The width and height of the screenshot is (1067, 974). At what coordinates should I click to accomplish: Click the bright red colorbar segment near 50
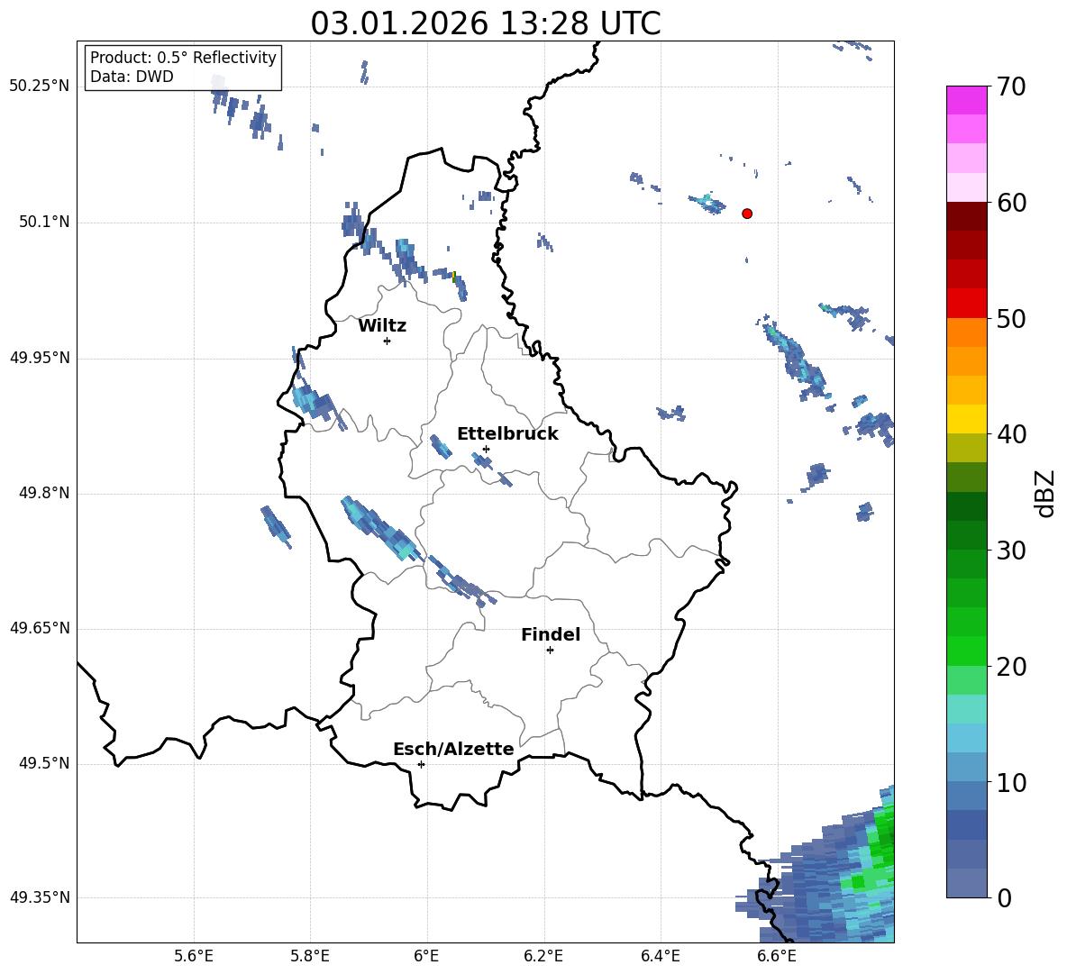click(967, 304)
